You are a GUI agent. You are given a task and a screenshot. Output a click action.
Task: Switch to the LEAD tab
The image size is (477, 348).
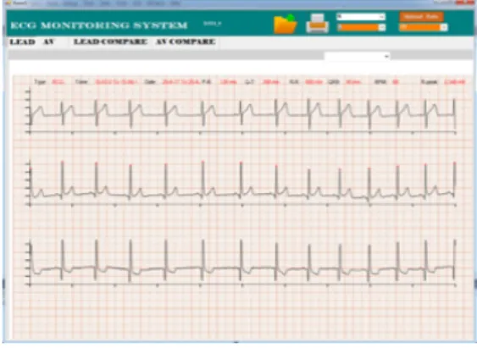[23, 42]
